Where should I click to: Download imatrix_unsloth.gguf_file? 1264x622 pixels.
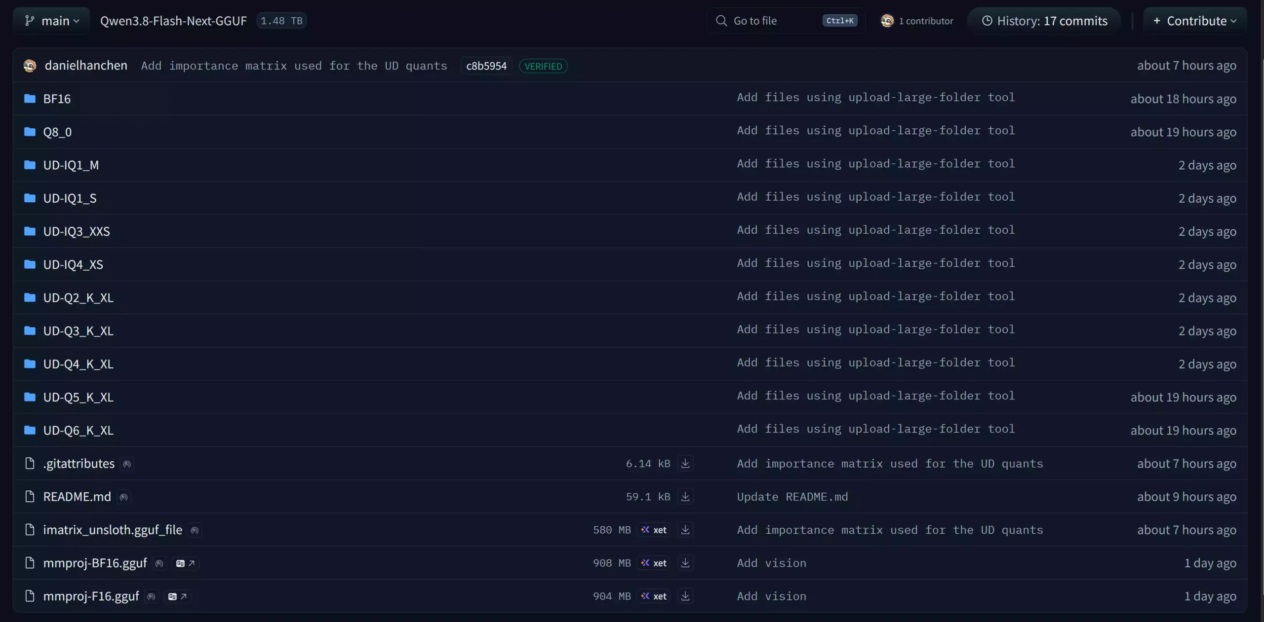[x=685, y=530]
